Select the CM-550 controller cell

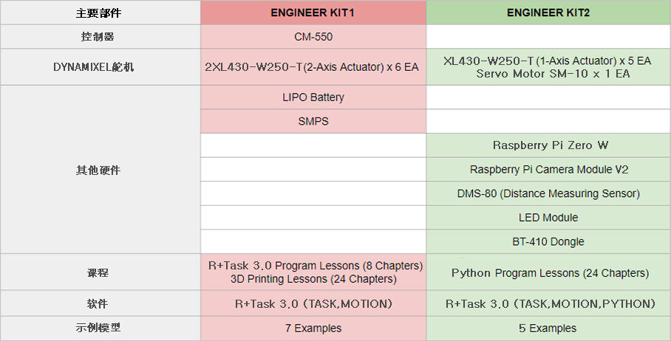[x=313, y=37]
